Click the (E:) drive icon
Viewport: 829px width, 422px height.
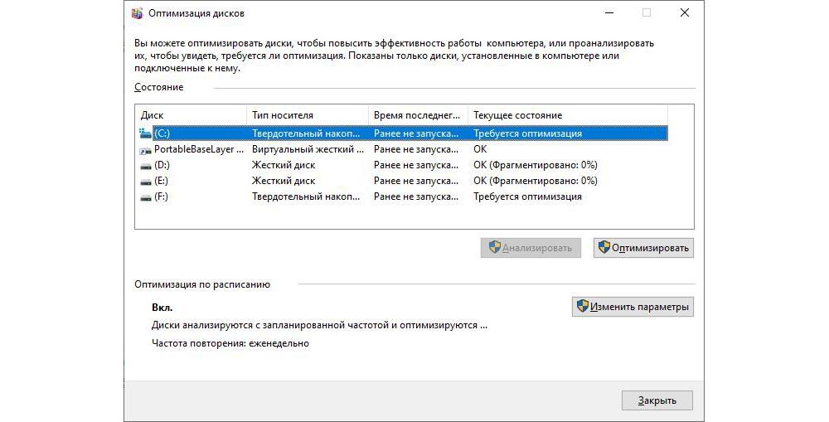pos(145,182)
